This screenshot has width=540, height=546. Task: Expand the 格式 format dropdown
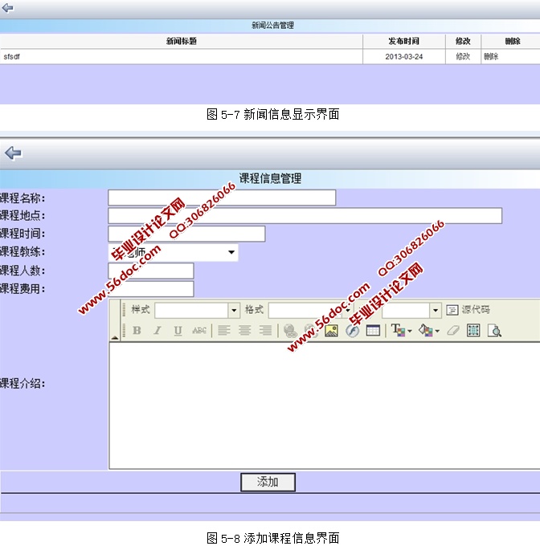[347, 310]
